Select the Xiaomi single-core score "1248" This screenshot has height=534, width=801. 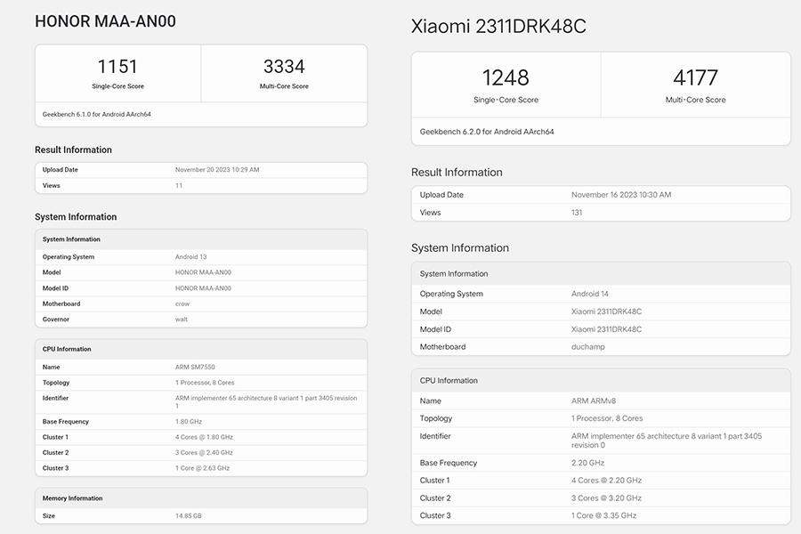tap(506, 77)
